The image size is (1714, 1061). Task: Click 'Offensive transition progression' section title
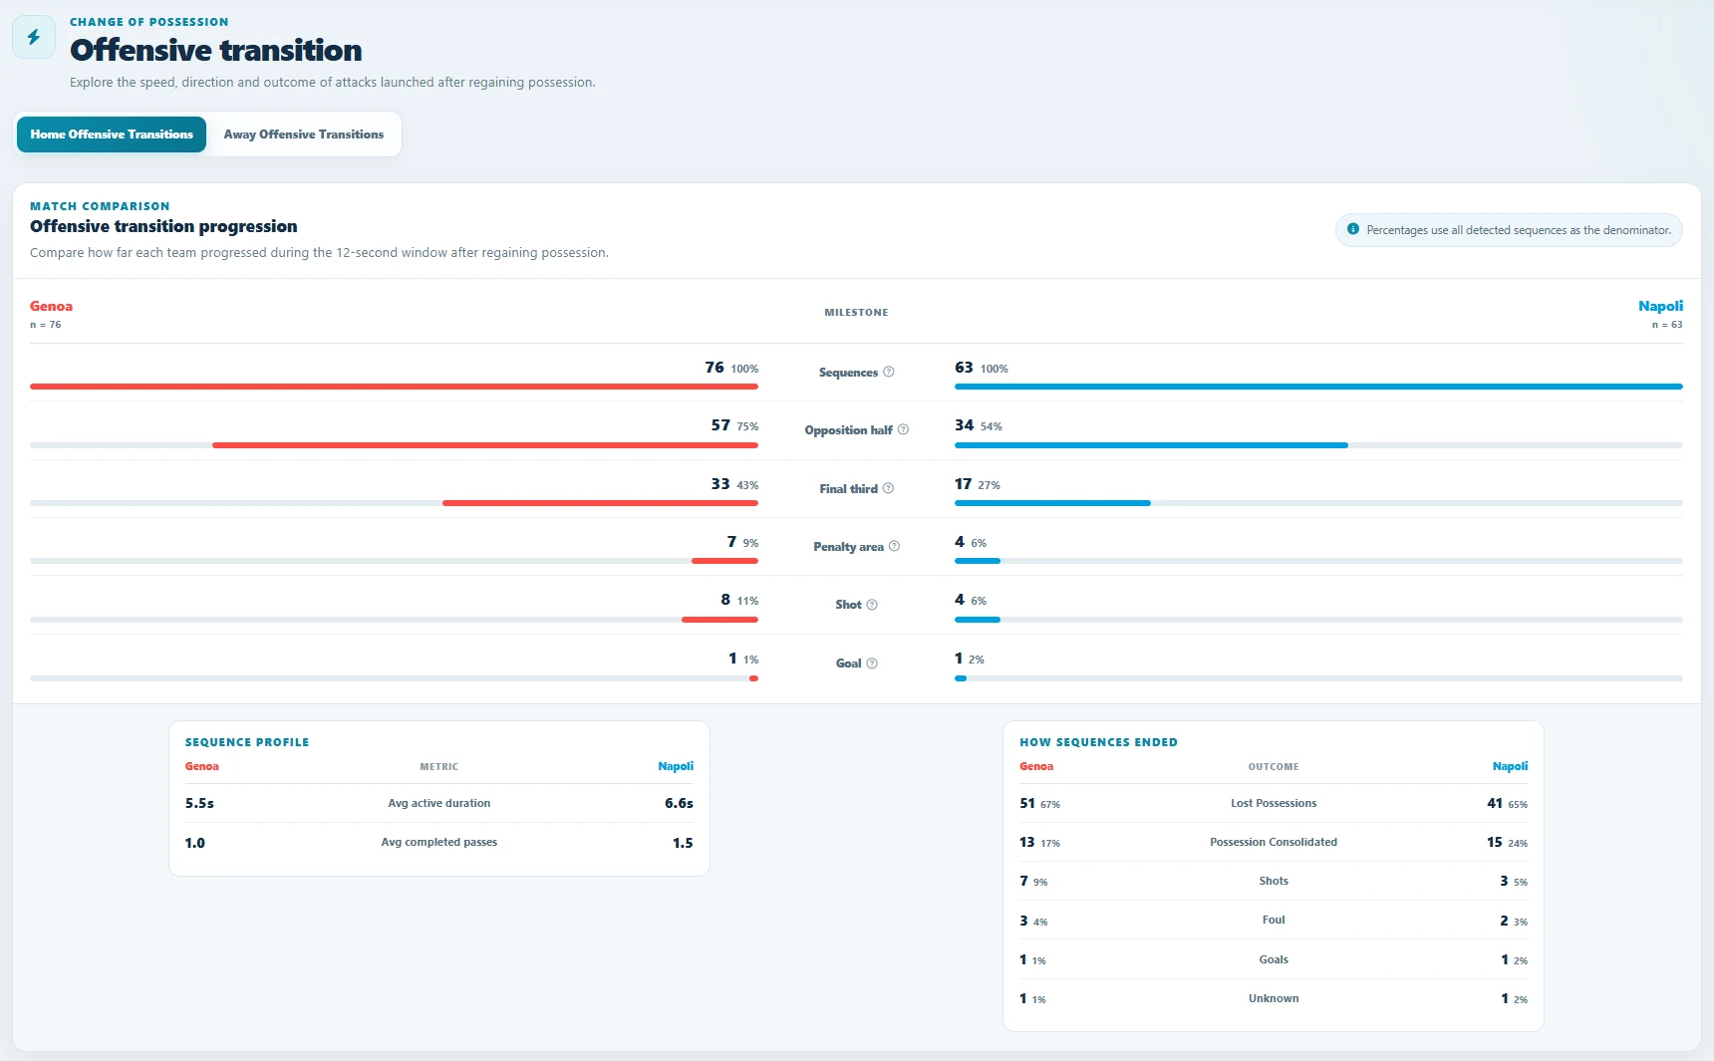(163, 226)
